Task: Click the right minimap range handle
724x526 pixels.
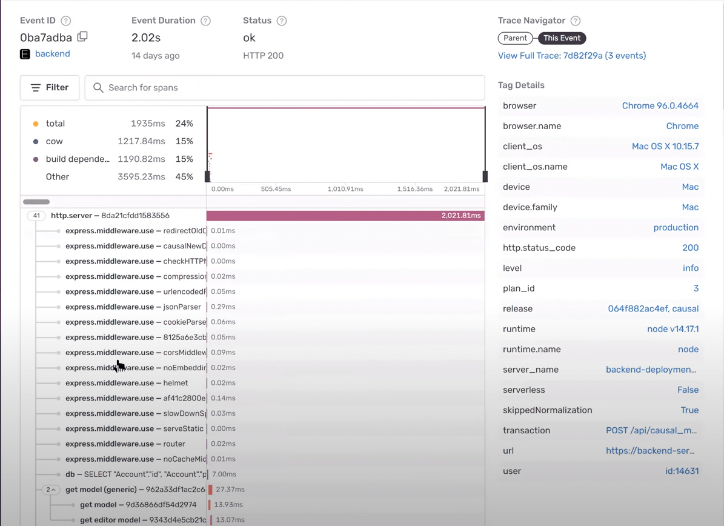Action: click(485, 176)
